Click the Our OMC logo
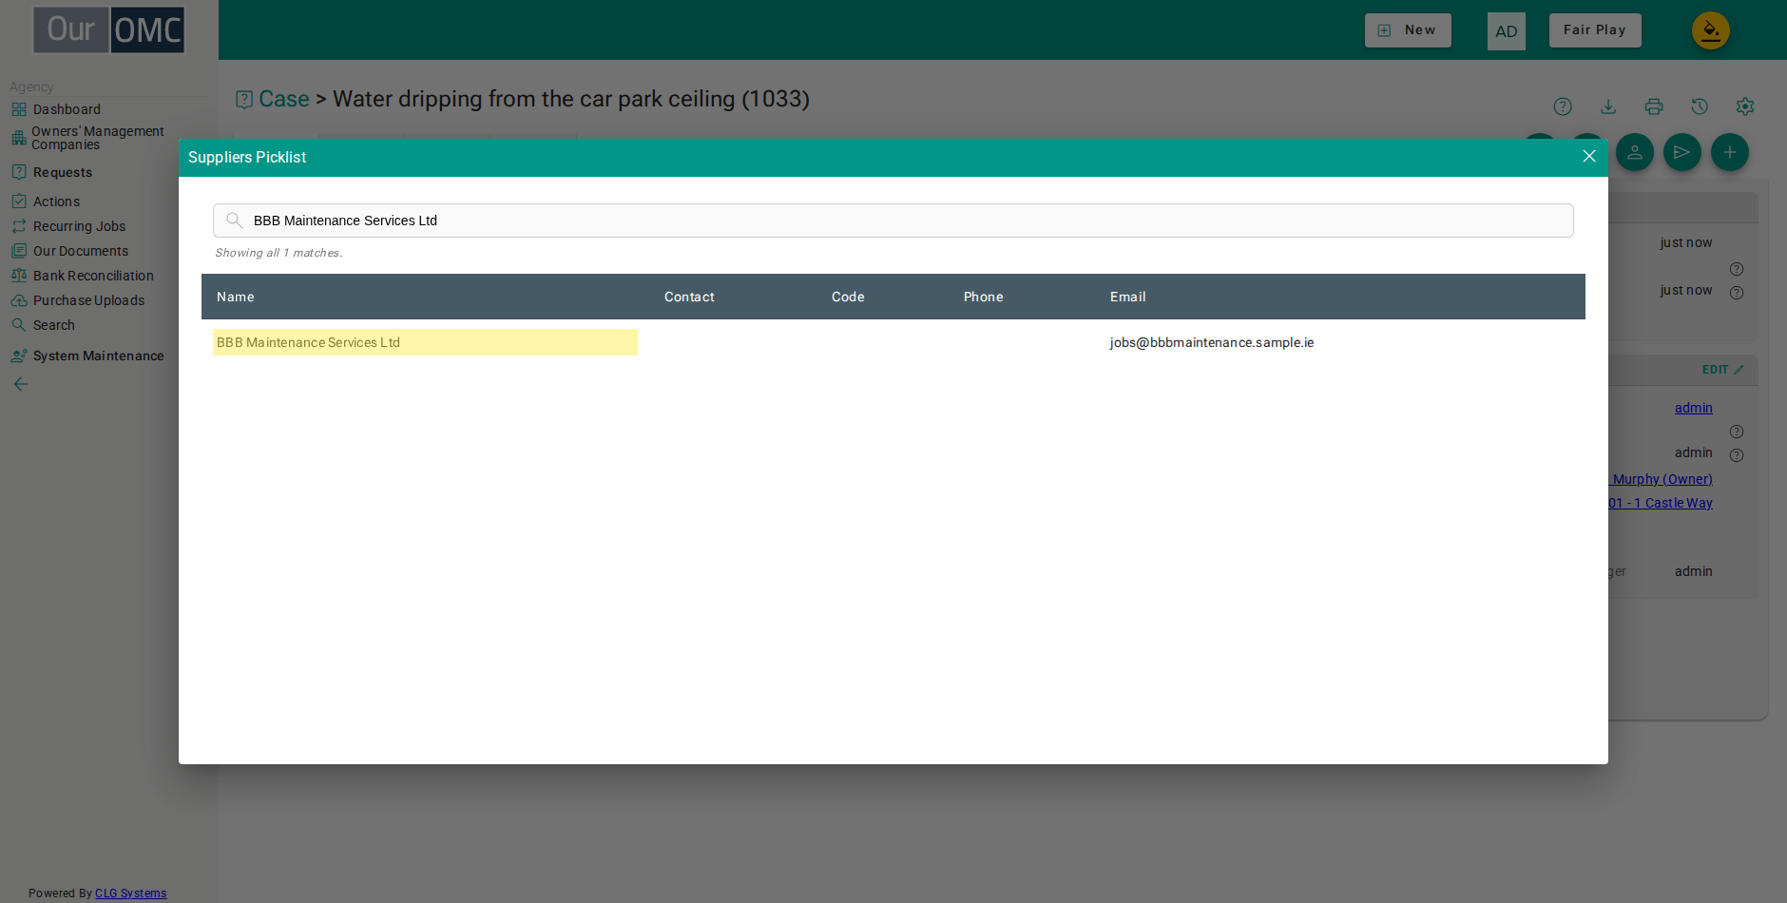This screenshot has width=1787, height=903. click(x=109, y=29)
